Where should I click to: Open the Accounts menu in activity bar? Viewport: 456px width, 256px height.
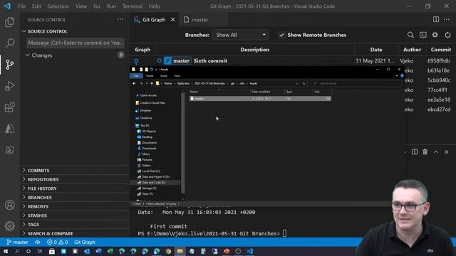9,205
